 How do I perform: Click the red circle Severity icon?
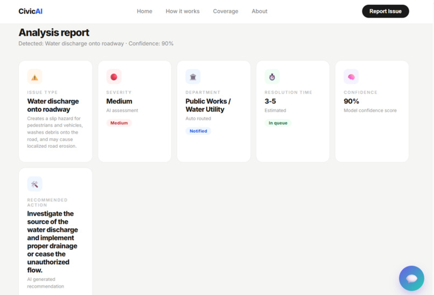click(x=114, y=77)
